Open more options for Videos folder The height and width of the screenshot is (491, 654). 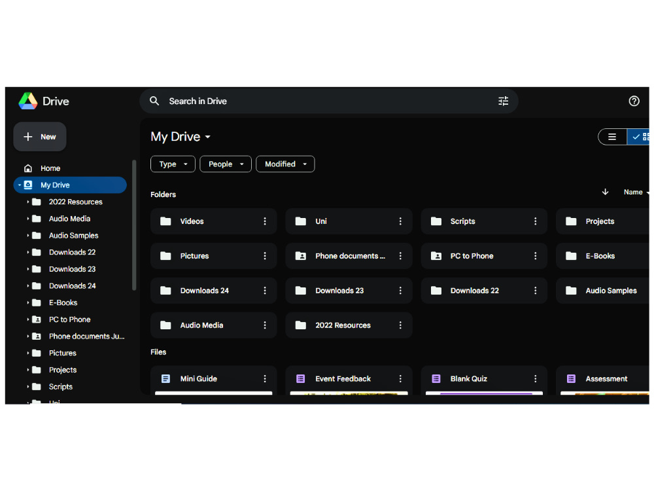coord(265,221)
